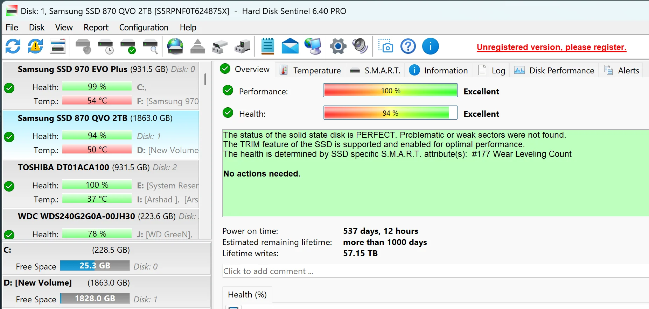Screen dimensions: 649x309
Task: Click the Performance 100 % progress bar
Action: pyautogui.click(x=390, y=91)
